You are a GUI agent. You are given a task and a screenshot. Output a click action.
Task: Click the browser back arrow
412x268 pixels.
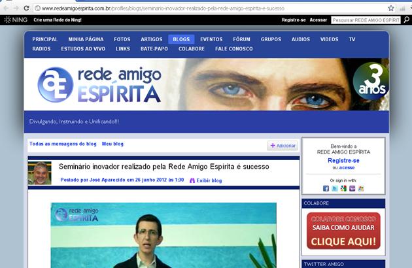click(x=7, y=8)
